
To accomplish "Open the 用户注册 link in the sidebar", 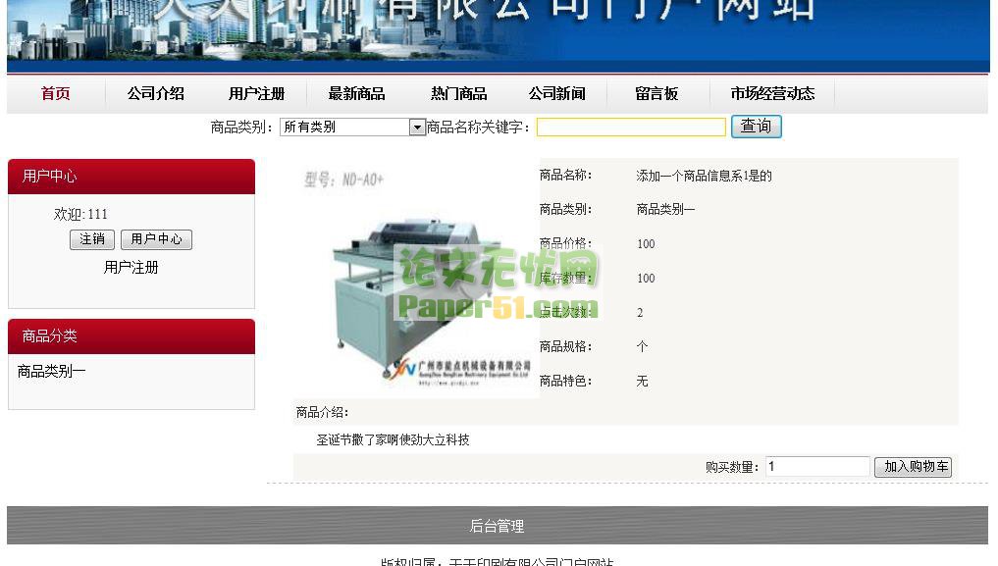I will (131, 268).
